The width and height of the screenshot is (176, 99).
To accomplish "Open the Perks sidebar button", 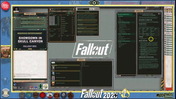I will point(168,31).
